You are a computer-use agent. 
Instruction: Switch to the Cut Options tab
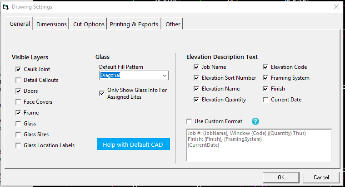tap(89, 24)
